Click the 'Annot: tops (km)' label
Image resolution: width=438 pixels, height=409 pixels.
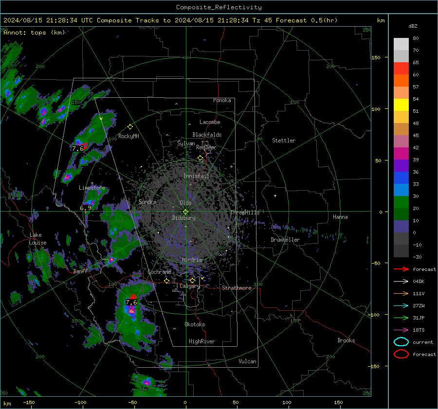(x=34, y=33)
